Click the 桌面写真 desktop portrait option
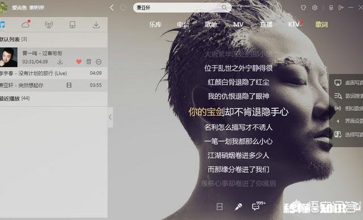This screenshot has width=363, height=220. (348, 83)
